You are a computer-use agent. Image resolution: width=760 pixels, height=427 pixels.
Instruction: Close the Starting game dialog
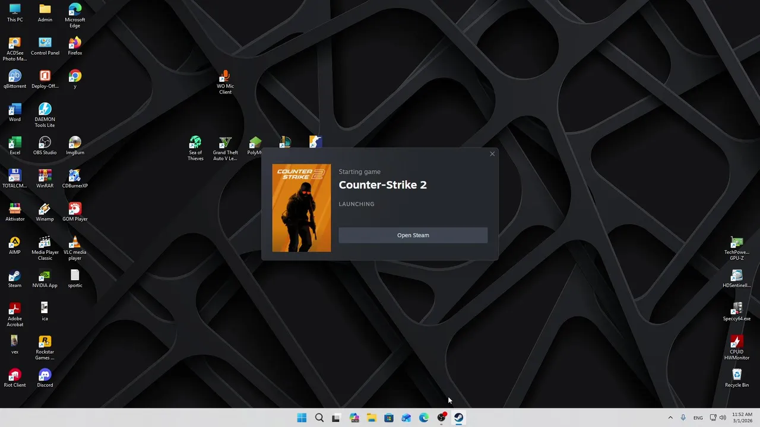(x=492, y=154)
